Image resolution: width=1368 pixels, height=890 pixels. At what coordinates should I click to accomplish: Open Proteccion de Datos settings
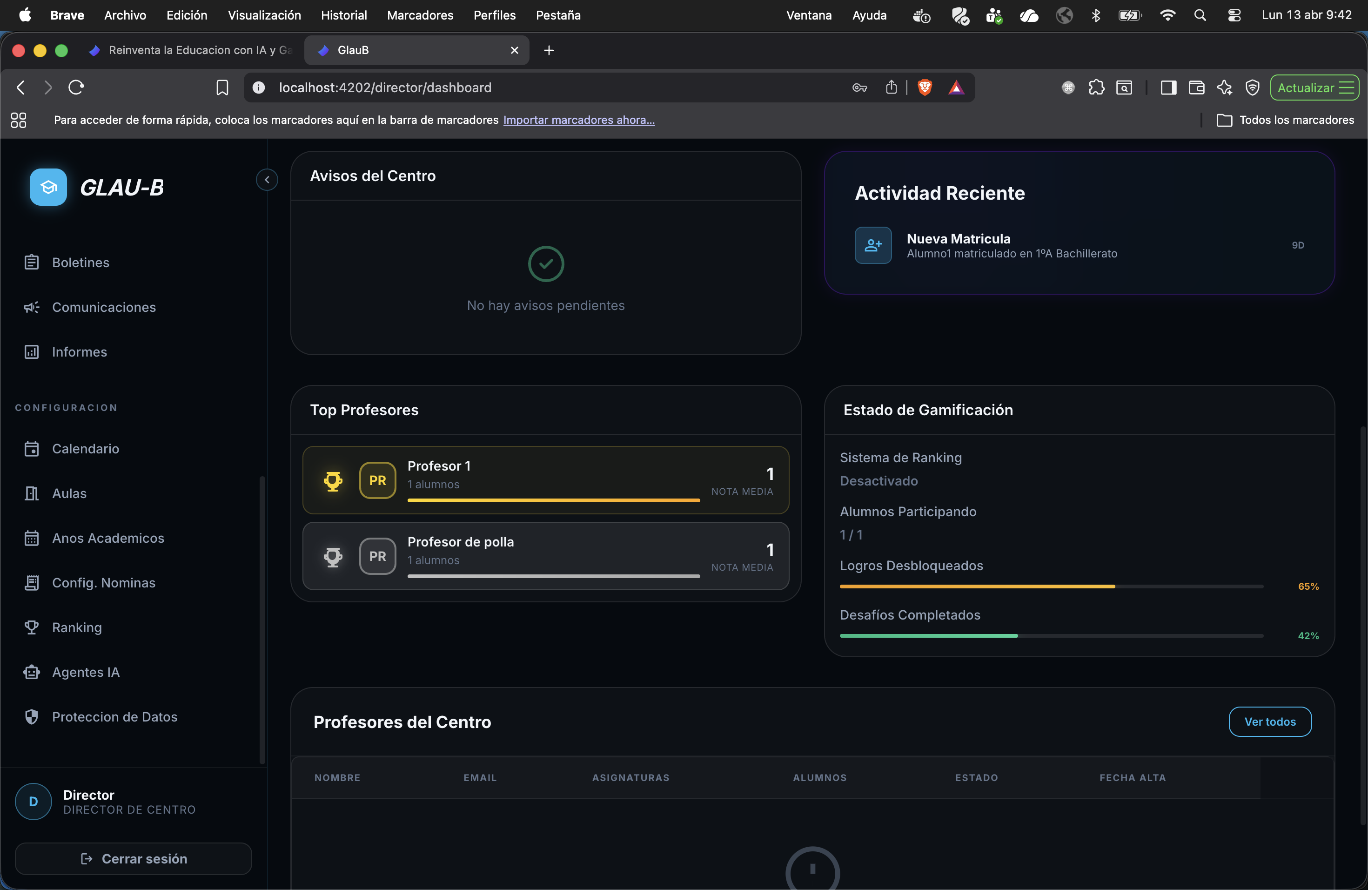click(114, 716)
